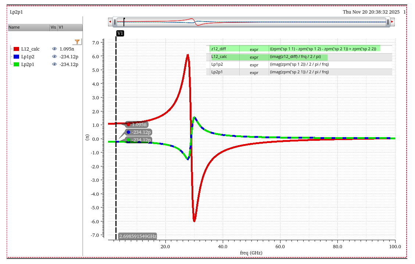Image resolution: width=415 pixels, height=264 pixels.
Task: Select the Lp1p2 entry in the legend
Action: pos(28,56)
